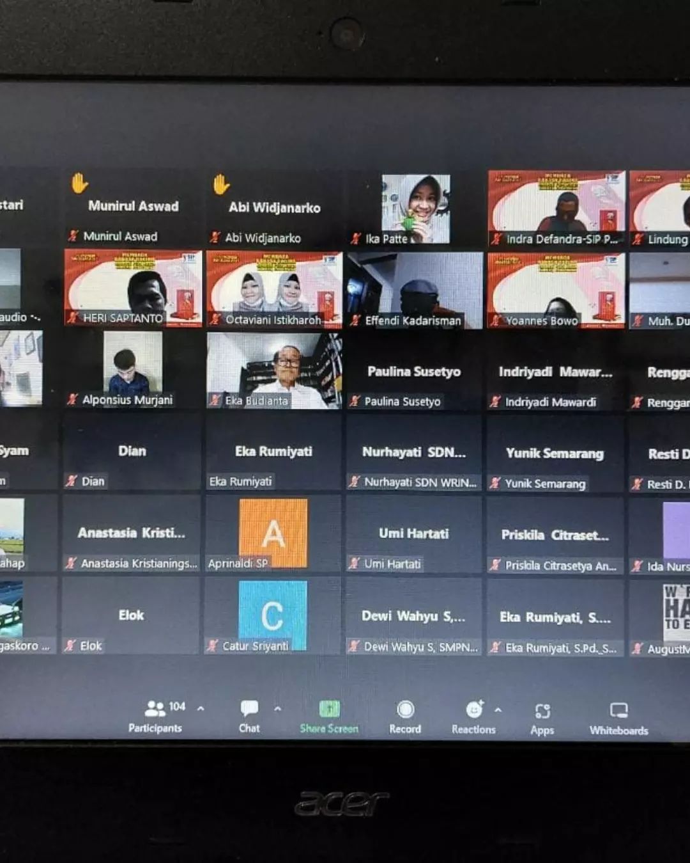Click the green Share Screen icon
Screen dimensions: 690x863
[x=329, y=709]
